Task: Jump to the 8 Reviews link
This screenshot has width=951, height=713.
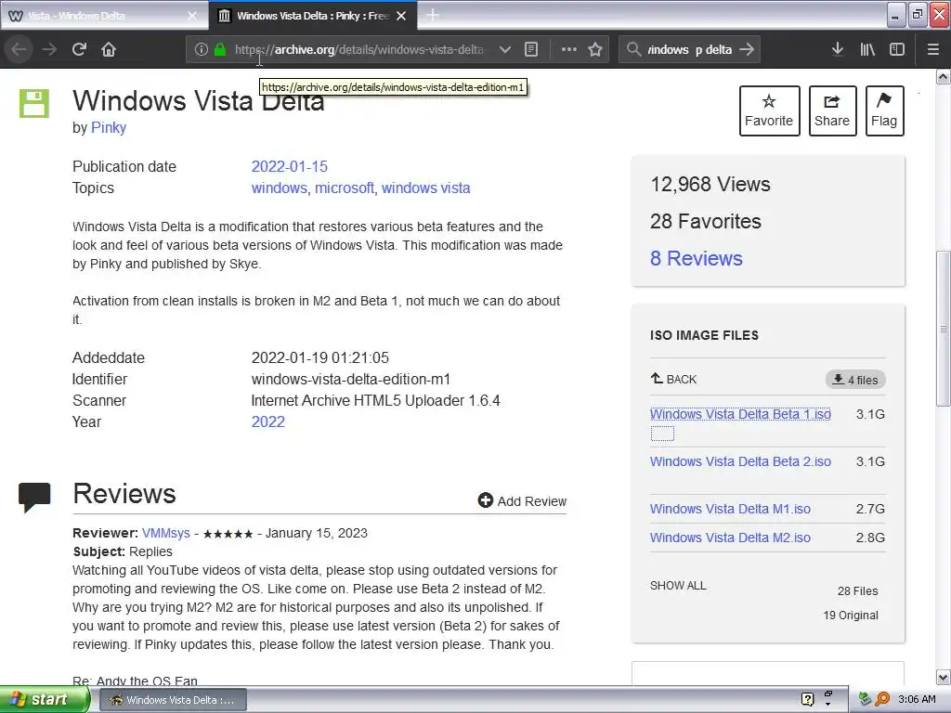Action: [x=697, y=258]
